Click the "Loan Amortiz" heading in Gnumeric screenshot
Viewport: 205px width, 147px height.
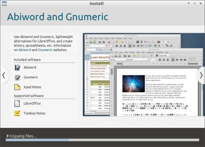click(x=100, y=57)
